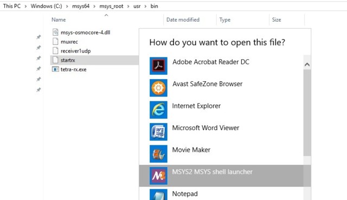This screenshot has width=347, height=200.
Task: Click the MSYS2 MSYS shell launcher icon
Action: point(158,176)
